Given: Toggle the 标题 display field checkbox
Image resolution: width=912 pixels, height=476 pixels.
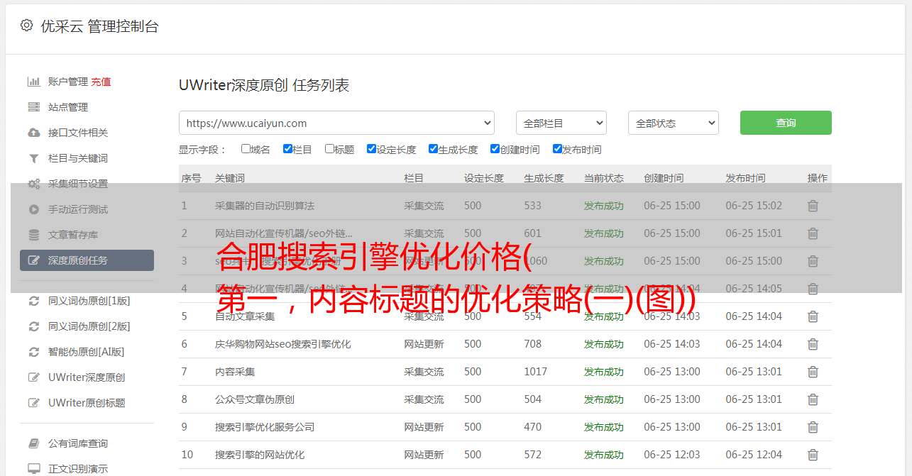Looking at the screenshot, I should click(329, 149).
